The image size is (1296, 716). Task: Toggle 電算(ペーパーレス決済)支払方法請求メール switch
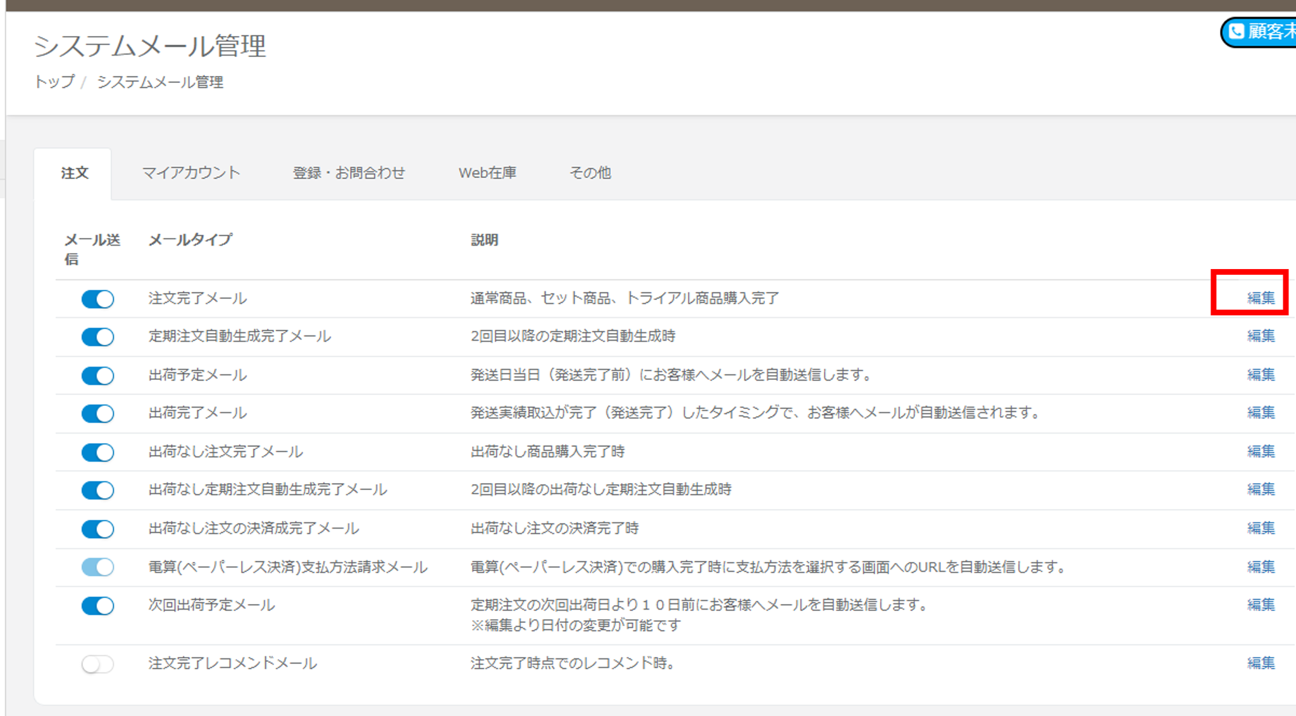(97, 567)
